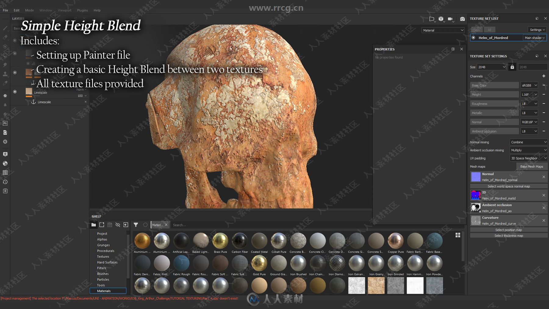Remove the Limescale anchor point
549x309 pixels.
coord(85,102)
